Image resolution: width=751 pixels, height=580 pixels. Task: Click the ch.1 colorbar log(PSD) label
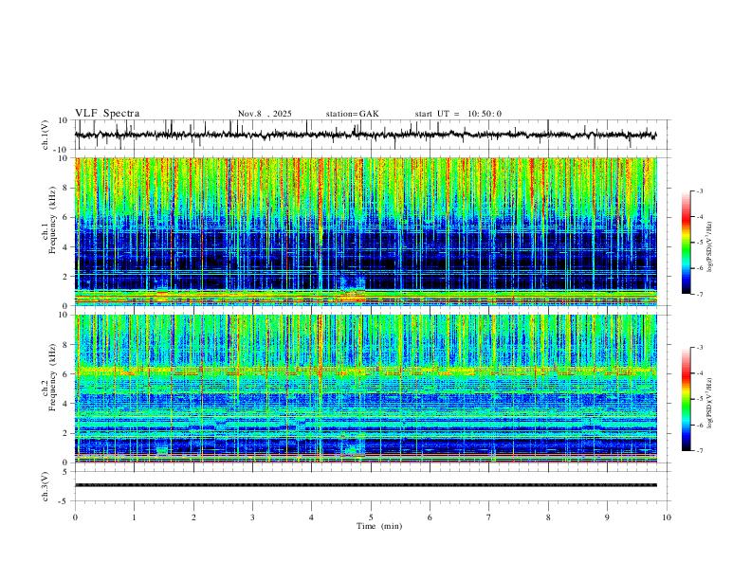[710, 247]
